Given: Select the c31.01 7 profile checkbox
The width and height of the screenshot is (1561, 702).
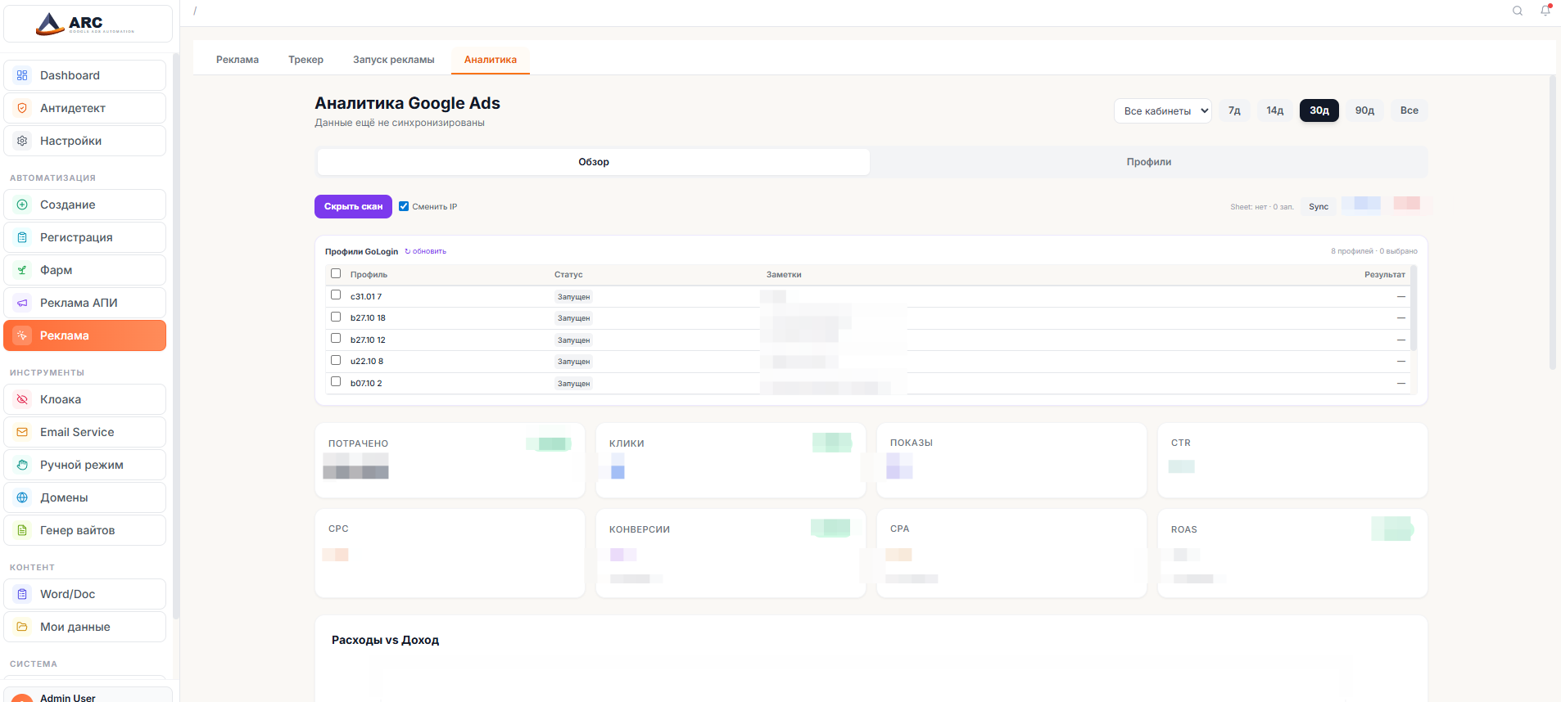Looking at the screenshot, I should [x=336, y=295].
